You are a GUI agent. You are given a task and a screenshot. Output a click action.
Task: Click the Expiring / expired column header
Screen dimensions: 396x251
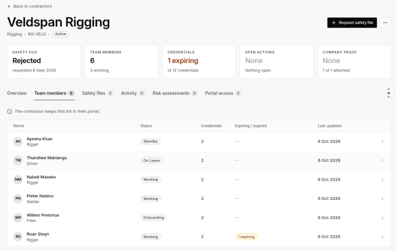(x=251, y=126)
